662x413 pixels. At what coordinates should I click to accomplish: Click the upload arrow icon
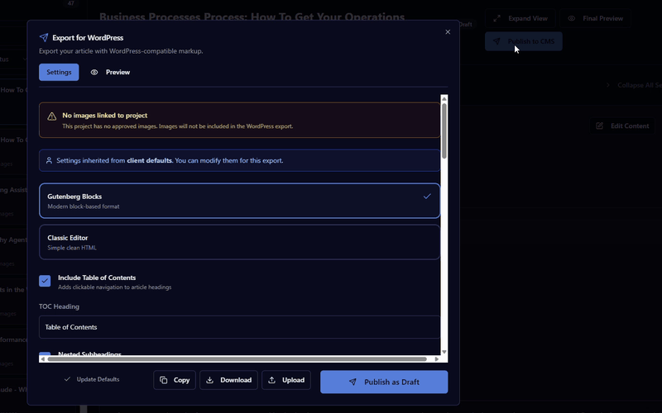pos(271,381)
